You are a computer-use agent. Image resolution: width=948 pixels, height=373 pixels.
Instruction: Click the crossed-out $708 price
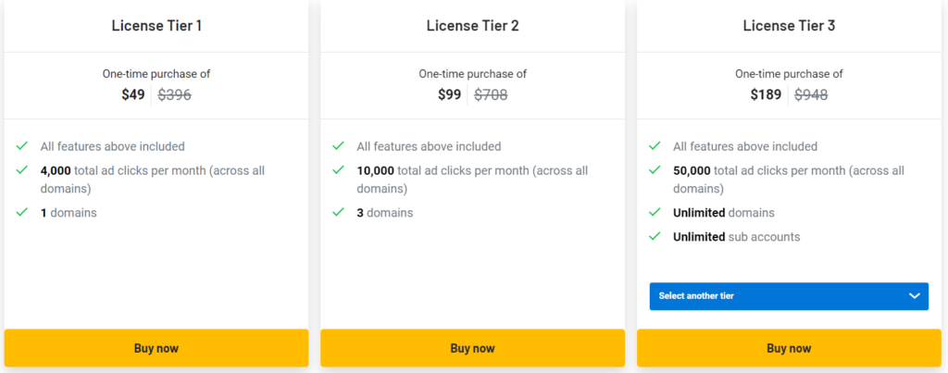[x=491, y=94]
